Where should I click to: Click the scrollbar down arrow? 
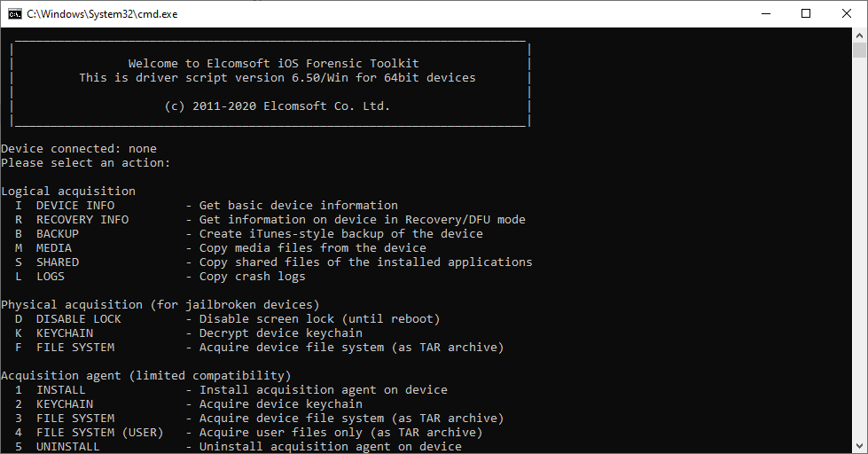[860, 446]
